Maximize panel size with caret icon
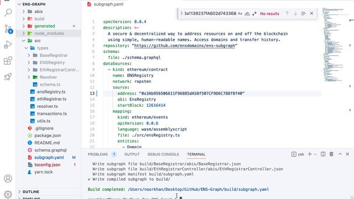Viewport: 354px width, 199px height. pyautogui.click(x=340, y=154)
